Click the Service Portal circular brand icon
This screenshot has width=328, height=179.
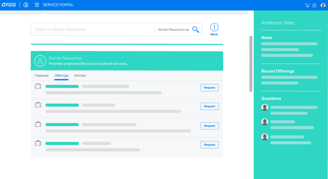pyautogui.click(x=26, y=5)
